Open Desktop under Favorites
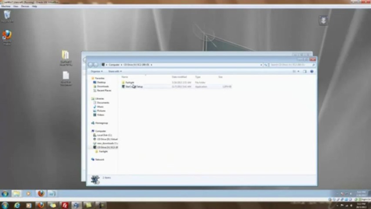This screenshot has width=371, height=209. click(99, 82)
